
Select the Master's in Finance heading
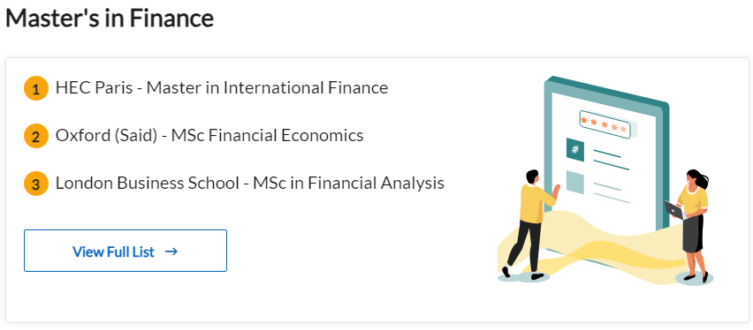point(110,19)
